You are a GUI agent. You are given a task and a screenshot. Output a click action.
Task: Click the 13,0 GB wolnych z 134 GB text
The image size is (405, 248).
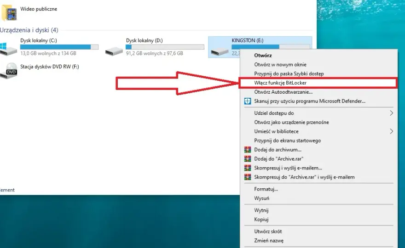[x=48, y=53]
